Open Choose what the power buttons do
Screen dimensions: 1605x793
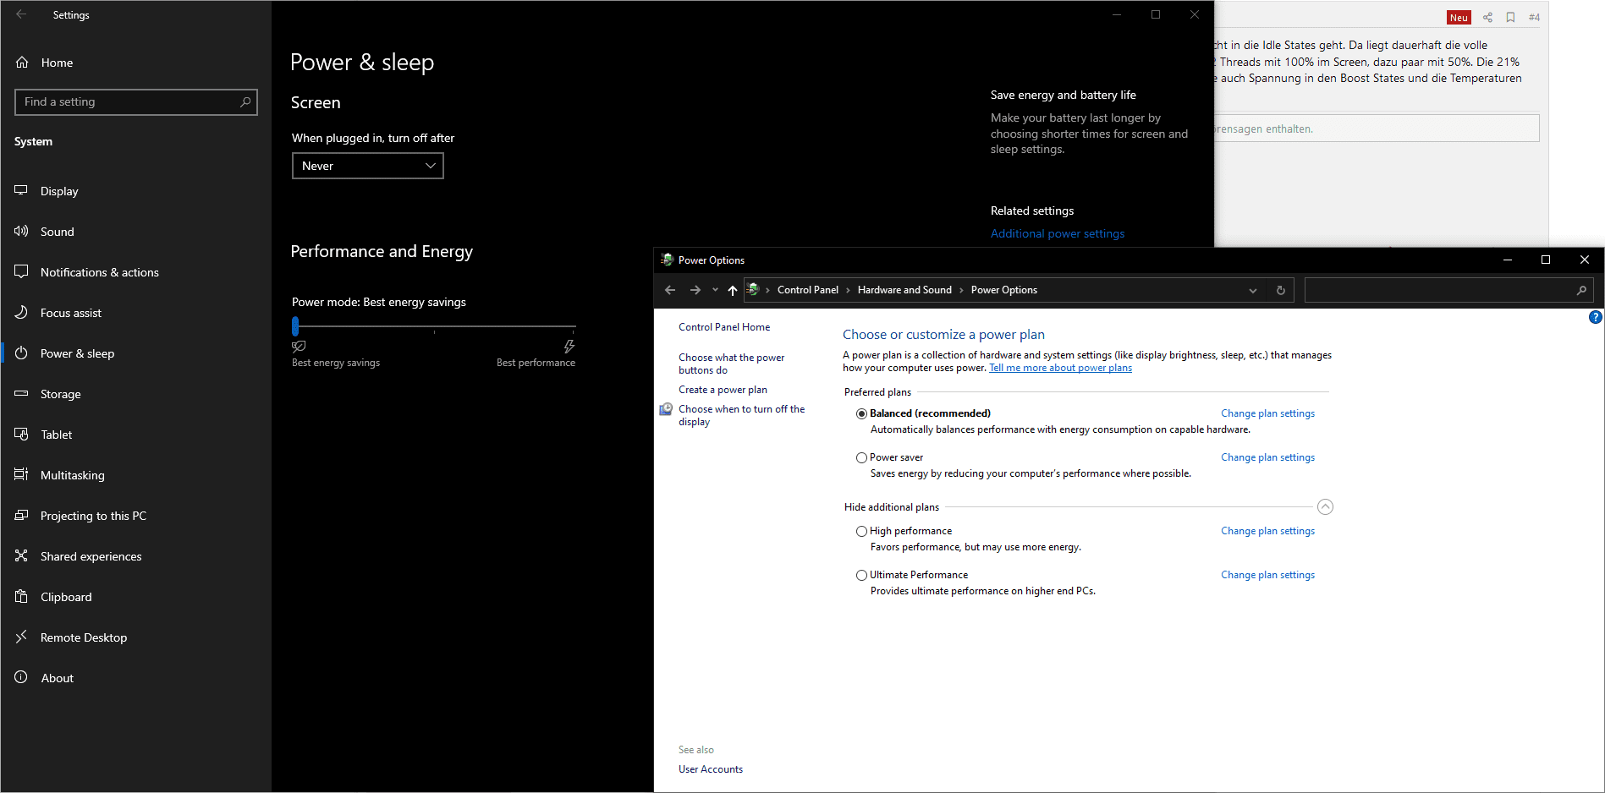click(731, 364)
